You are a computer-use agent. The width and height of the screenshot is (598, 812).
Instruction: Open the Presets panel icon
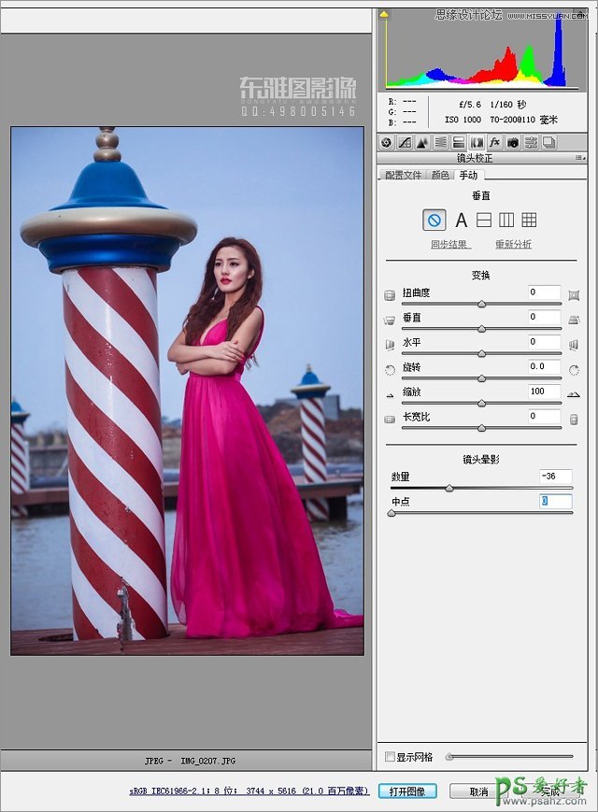(x=531, y=143)
